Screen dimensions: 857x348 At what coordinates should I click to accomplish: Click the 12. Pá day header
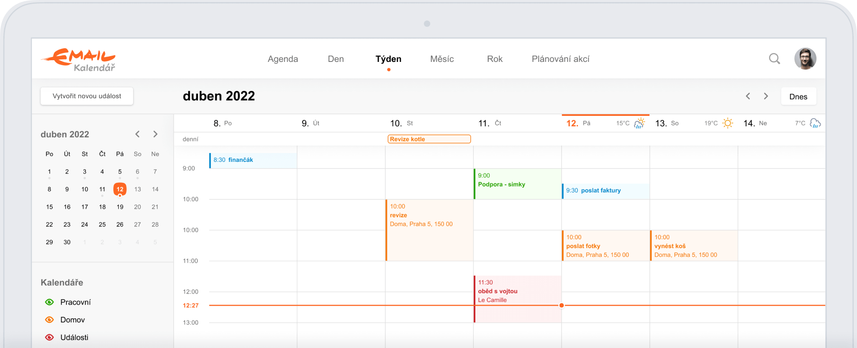coord(578,123)
